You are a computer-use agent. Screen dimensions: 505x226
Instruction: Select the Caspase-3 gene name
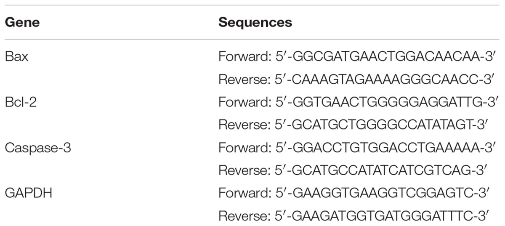tap(37, 147)
